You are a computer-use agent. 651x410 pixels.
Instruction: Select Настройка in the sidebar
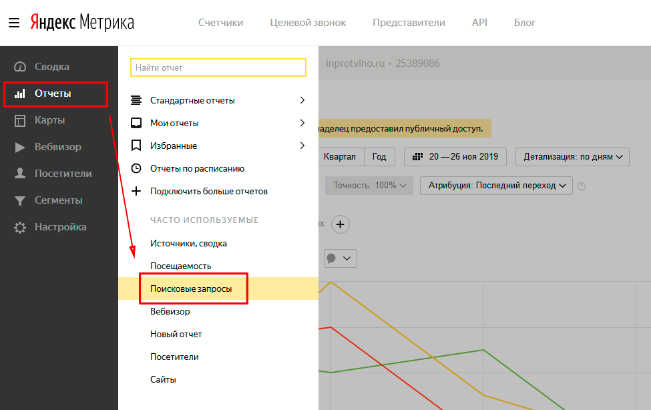[x=61, y=227]
